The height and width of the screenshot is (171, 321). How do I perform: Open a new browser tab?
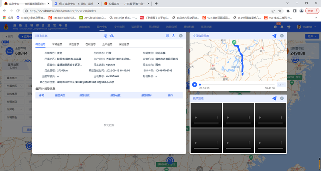click(156, 4)
